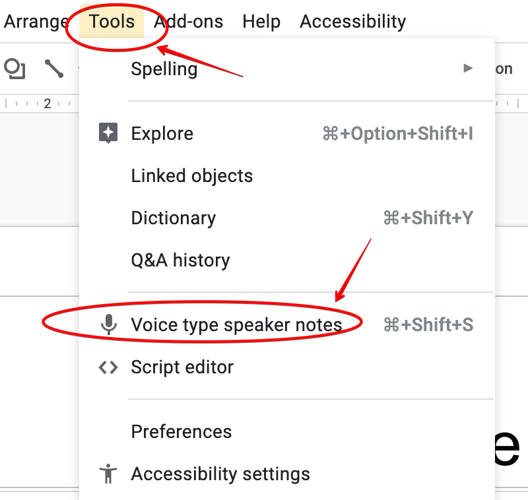Open Preferences from the Tools menu
The image size is (528, 500).
(x=181, y=431)
